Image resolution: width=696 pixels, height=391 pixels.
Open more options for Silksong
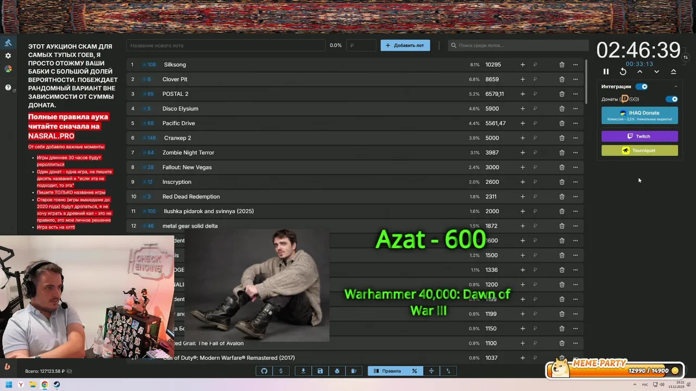(575, 65)
